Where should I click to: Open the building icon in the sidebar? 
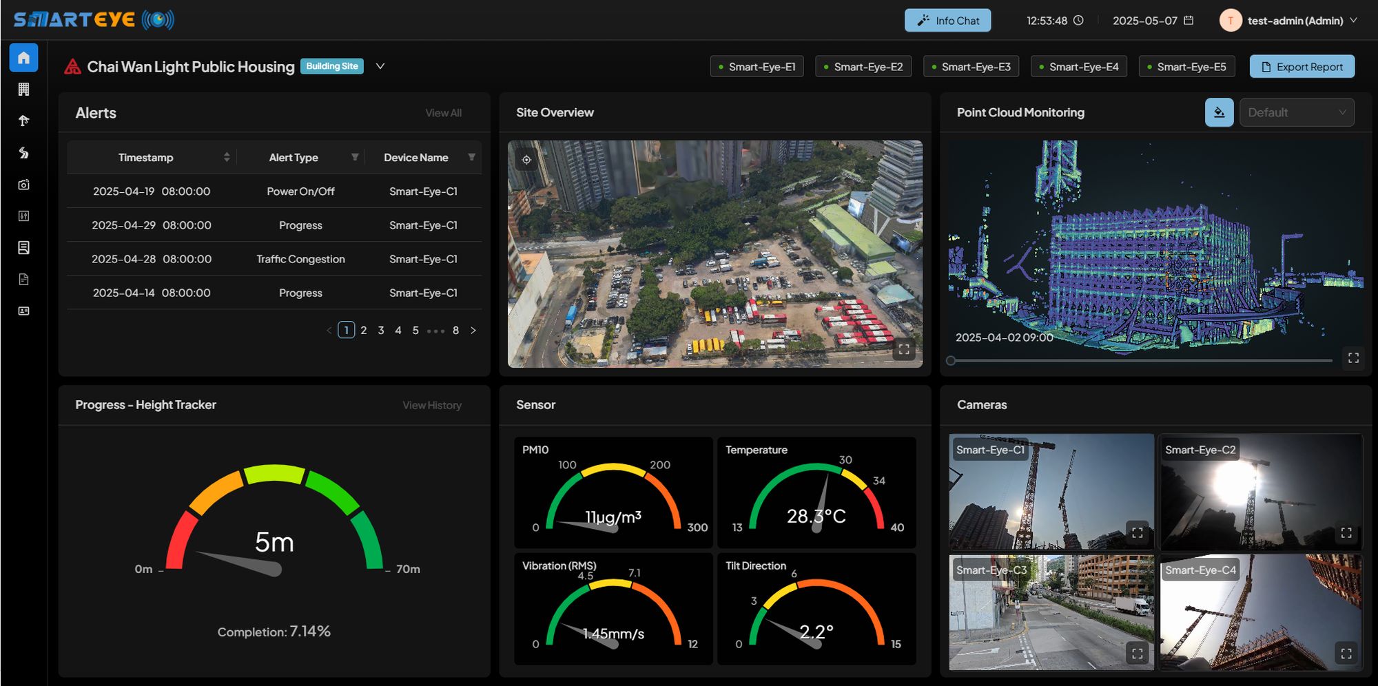23,90
